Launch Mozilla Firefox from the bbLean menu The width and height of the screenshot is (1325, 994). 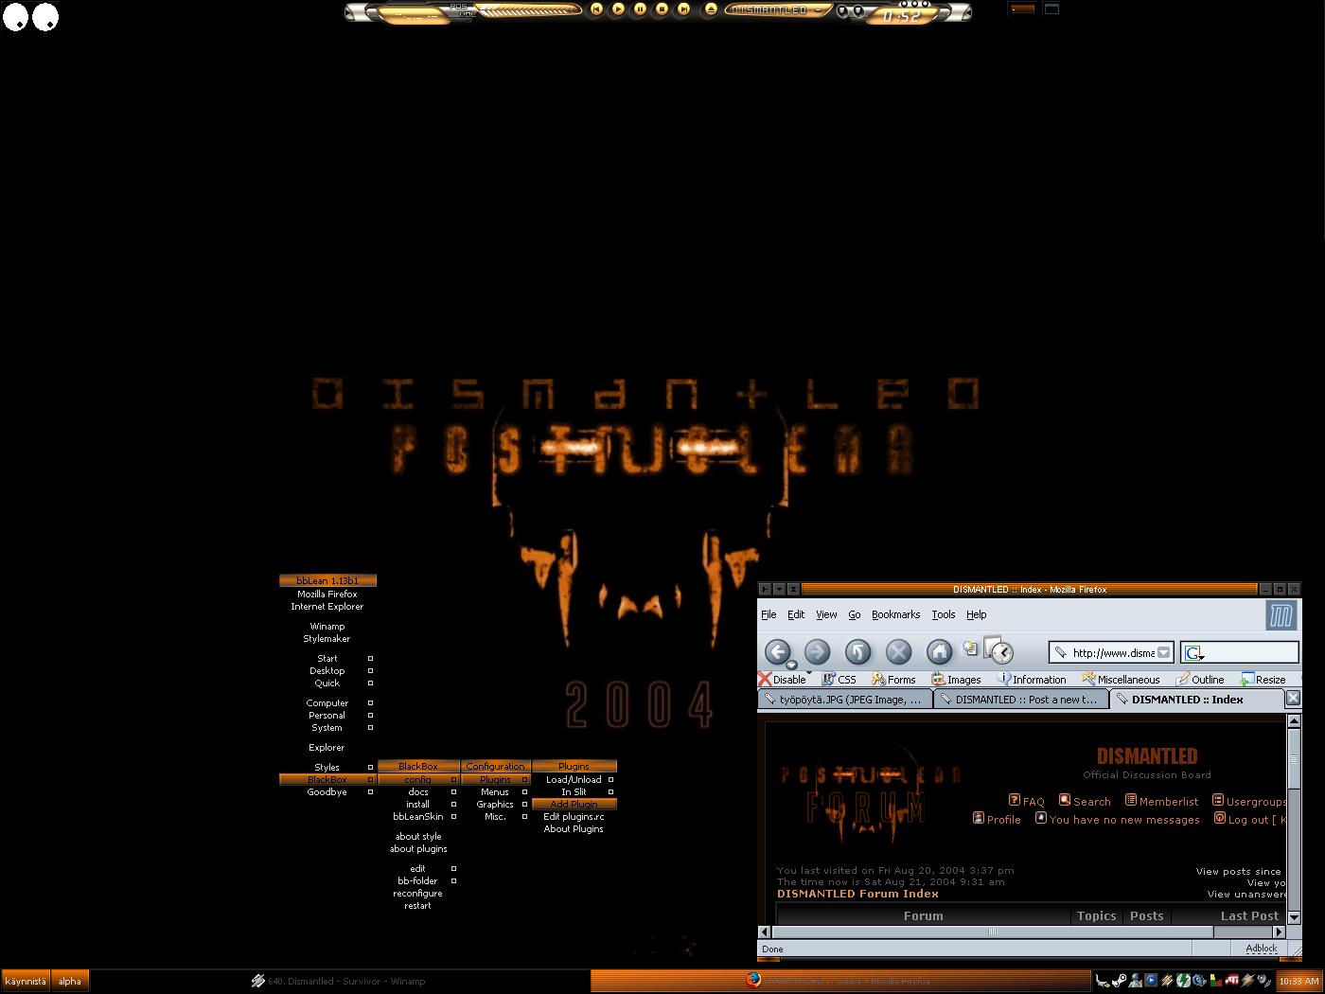[x=327, y=595]
